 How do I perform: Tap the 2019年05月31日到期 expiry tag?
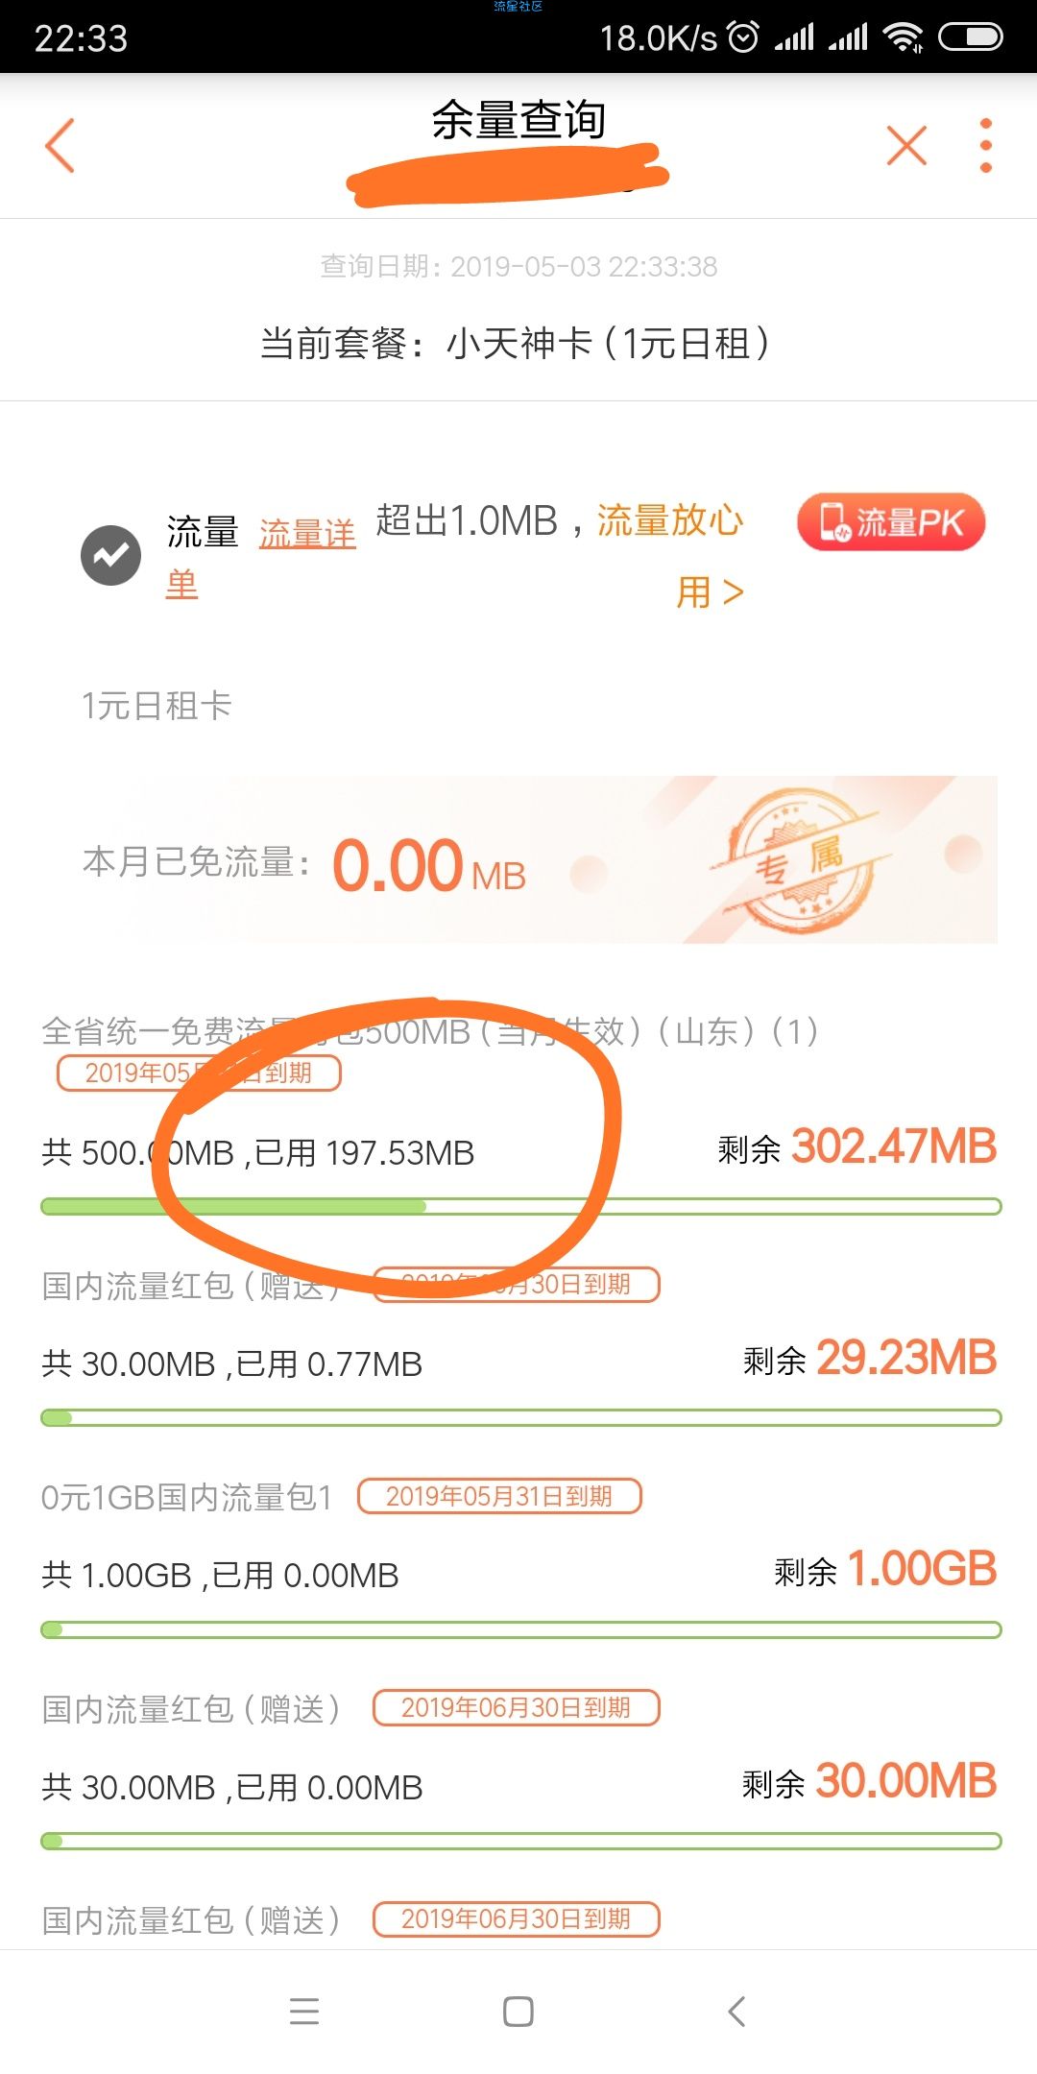coord(499,1496)
